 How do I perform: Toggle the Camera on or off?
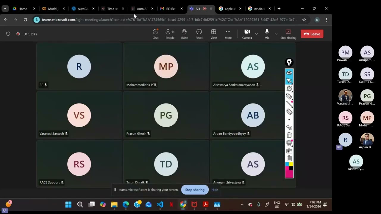coord(247,34)
